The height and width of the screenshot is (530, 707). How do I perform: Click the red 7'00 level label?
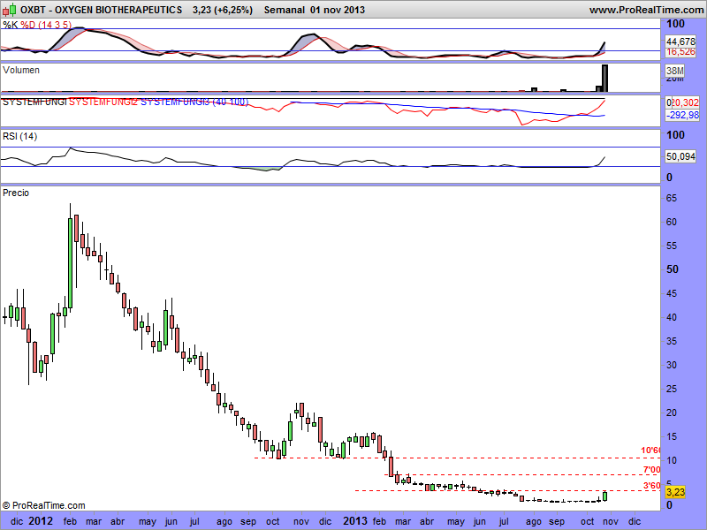(x=652, y=469)
